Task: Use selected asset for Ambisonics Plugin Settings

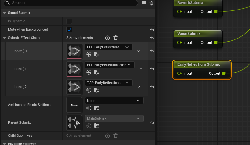Action: pos(89,108)
